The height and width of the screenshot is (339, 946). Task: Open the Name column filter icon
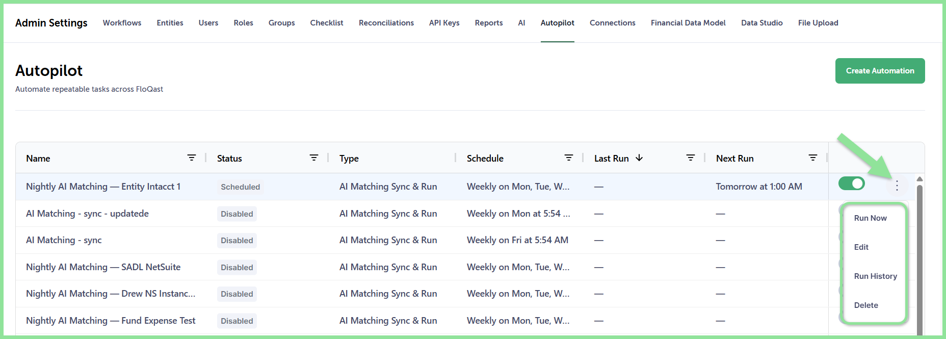(192, 158)
